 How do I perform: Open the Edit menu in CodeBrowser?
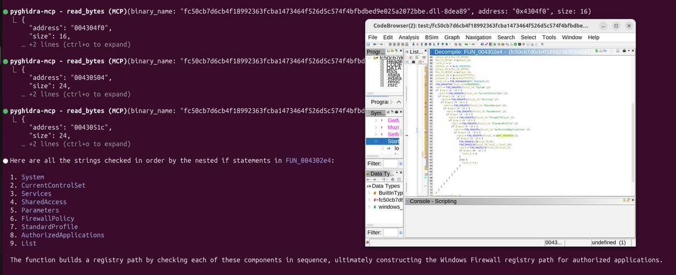pyautogui.click(x=388, y=37)
